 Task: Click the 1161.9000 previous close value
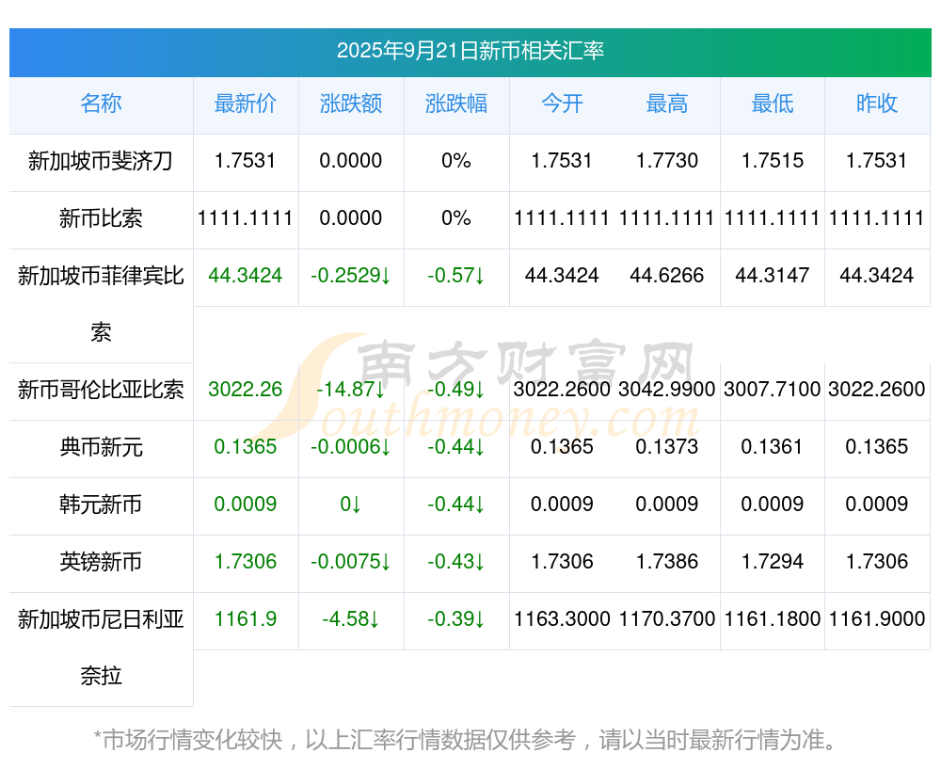point(877,619)
